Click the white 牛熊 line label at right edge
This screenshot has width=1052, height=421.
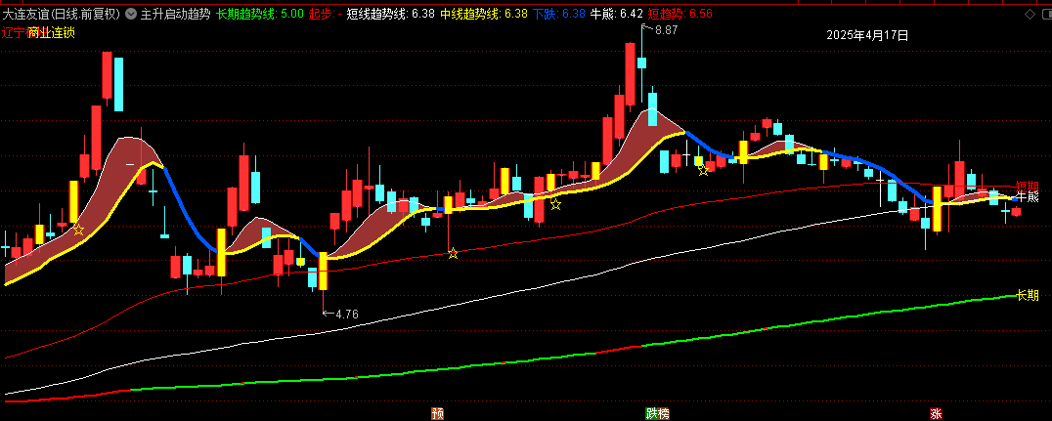click(x=1028, y=197)
